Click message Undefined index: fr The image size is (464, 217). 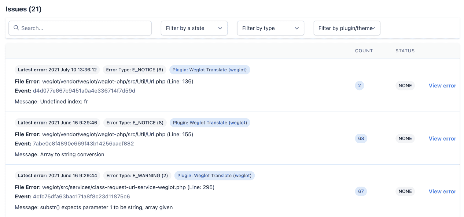tap(51, 101)
